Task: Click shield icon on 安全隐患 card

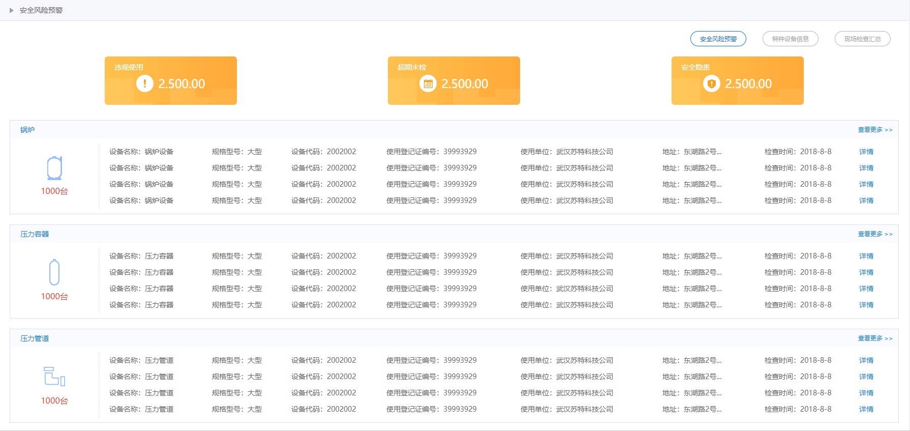Action: click(711, 83)
